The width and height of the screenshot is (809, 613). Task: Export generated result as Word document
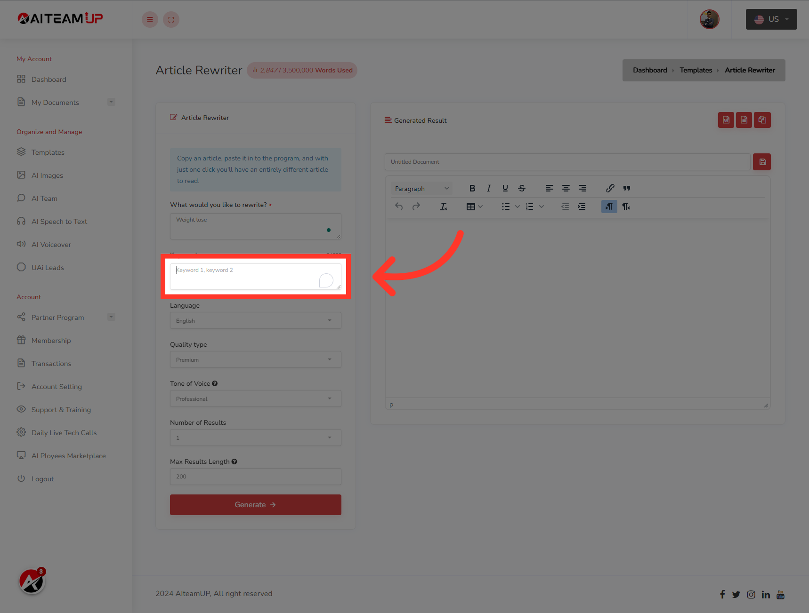726,120
